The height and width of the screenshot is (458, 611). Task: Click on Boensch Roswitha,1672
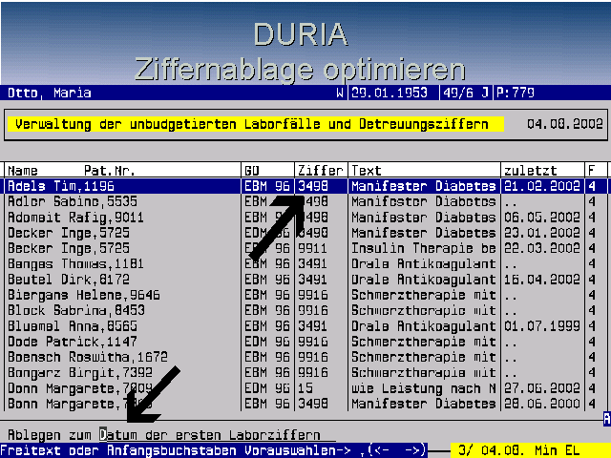coord(88,358)
